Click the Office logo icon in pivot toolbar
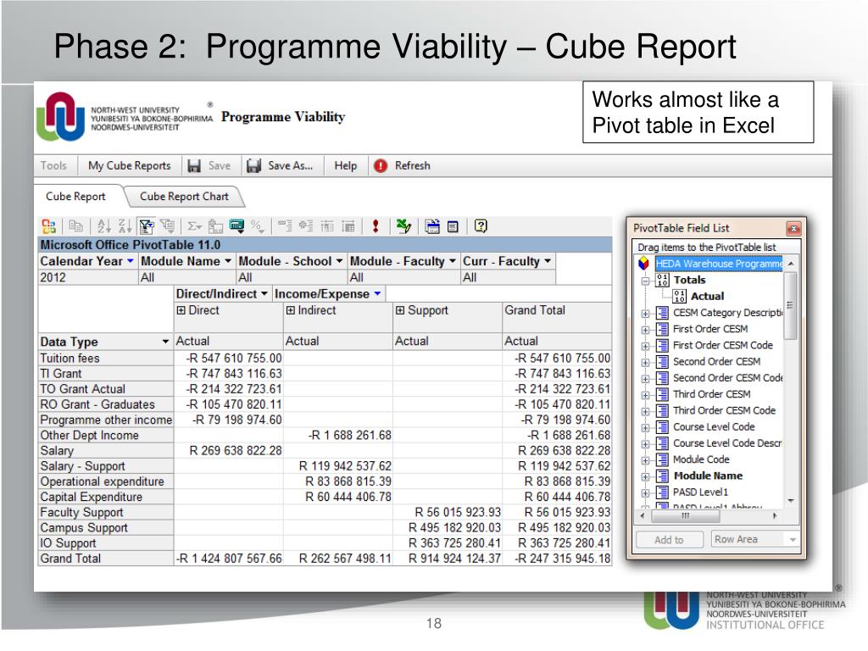This screenshot has width=868, height=651. point(48,226)
